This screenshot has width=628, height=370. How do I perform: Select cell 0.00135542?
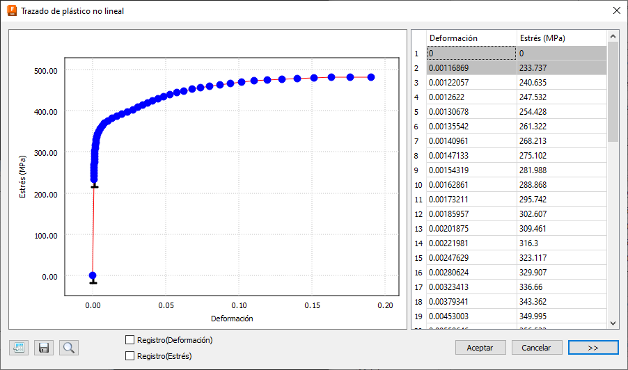pyautogui.click(x=471, y=127)
